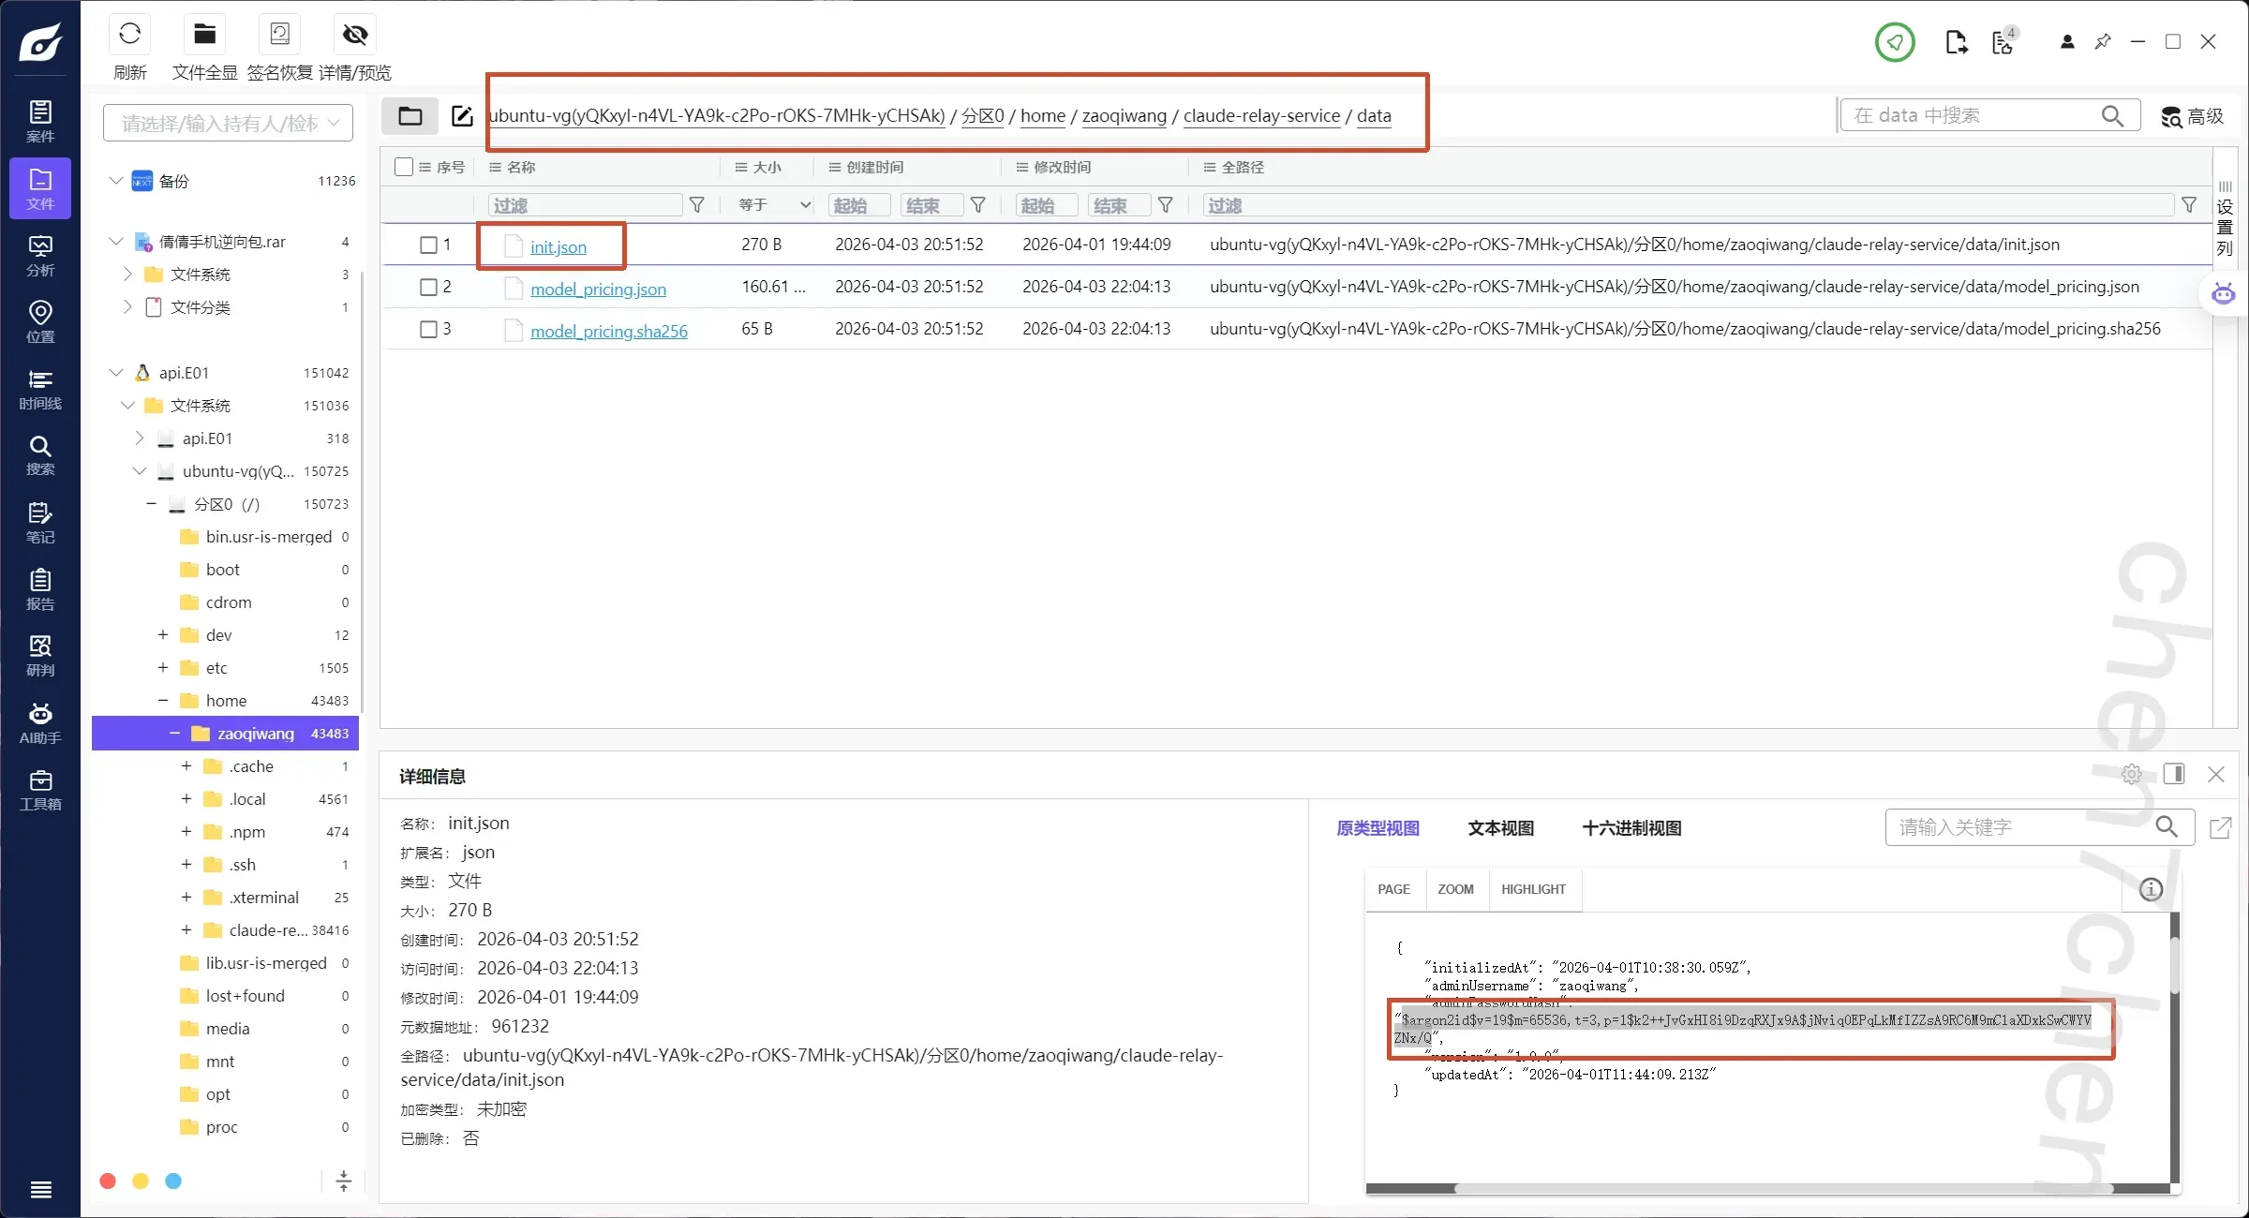Collapse the 备份 tree node
Image resolution: width=2249 pixels, height=1218 pixels.
(x=115, y=181)
